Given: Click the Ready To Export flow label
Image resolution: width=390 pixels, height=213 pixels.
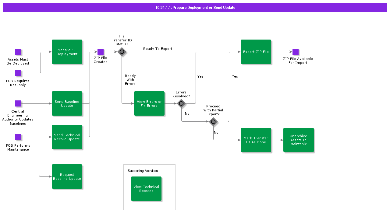Looking at the screenshot, I should point(158,49).
